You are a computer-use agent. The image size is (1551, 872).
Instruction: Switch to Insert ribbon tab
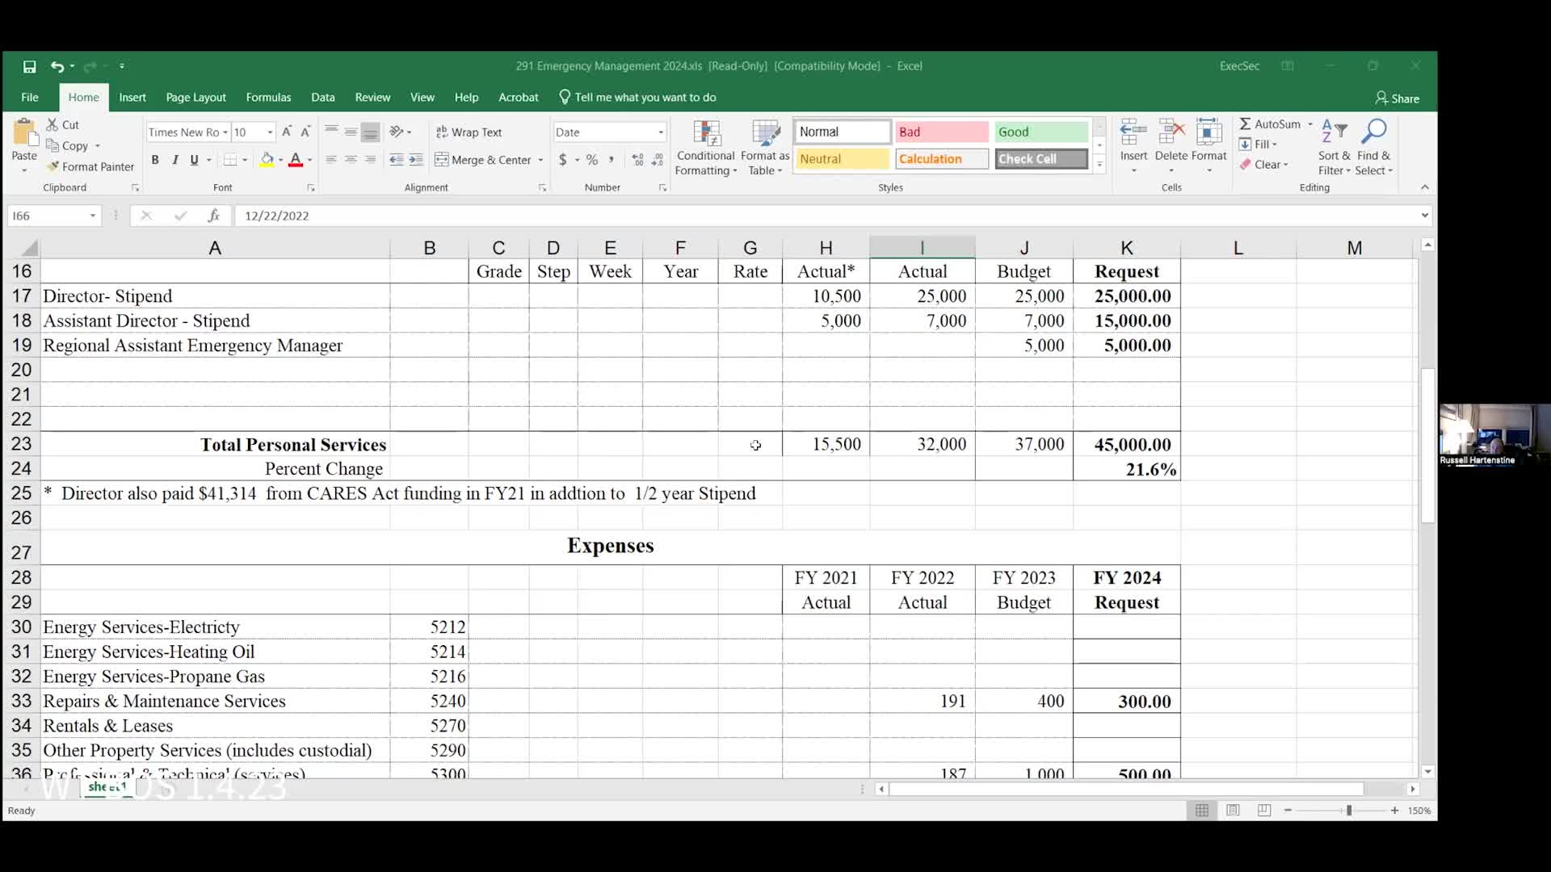coord(132,98)
